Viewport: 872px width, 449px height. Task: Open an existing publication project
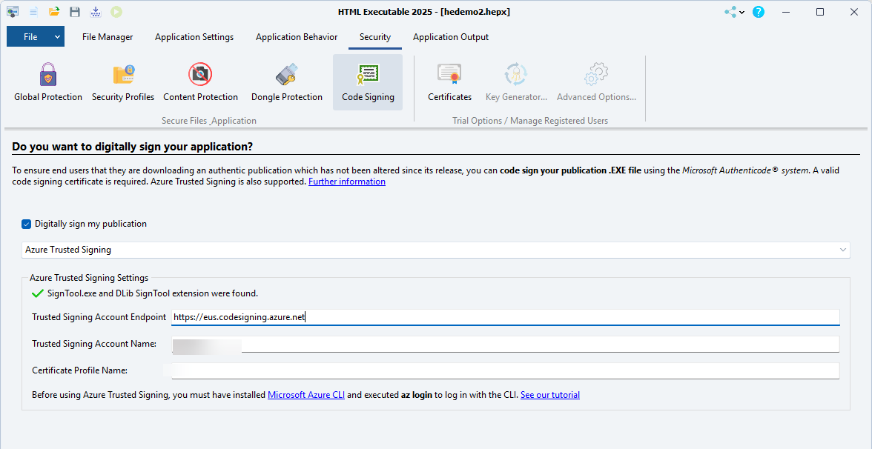click(x=53, y=11)
